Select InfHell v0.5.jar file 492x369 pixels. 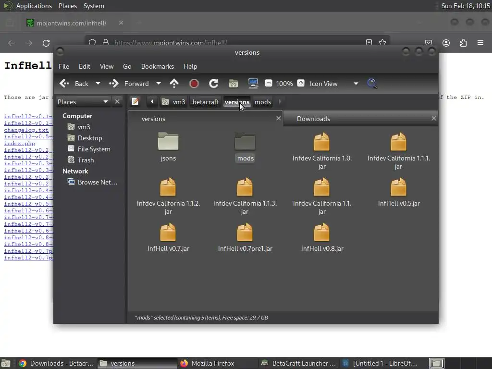click(398, 192)
